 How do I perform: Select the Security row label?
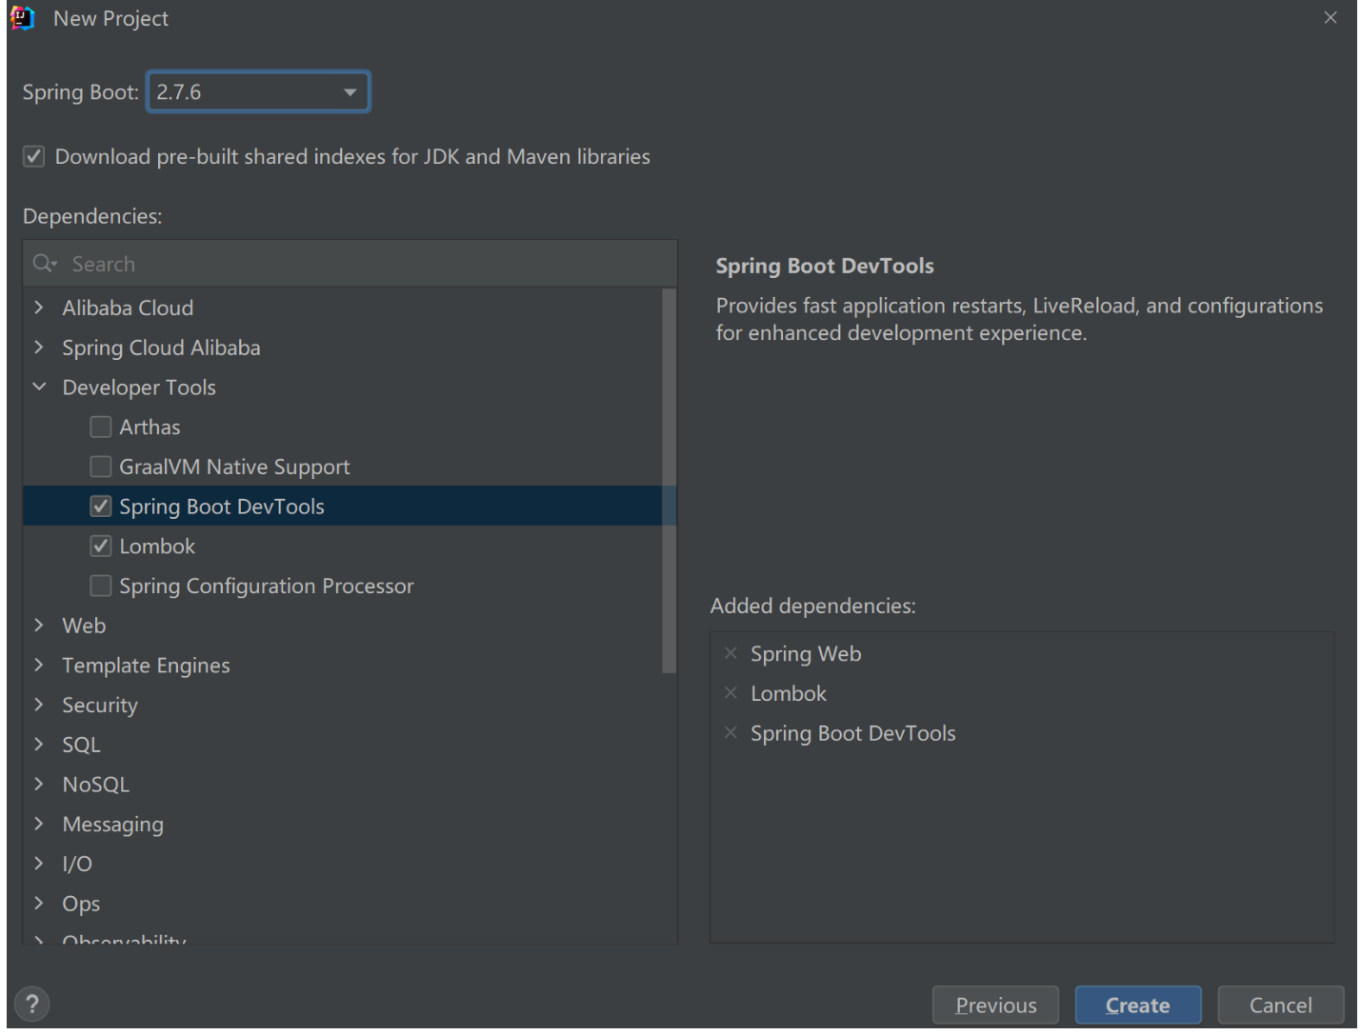pyautogui.click(x=100, y=706)
